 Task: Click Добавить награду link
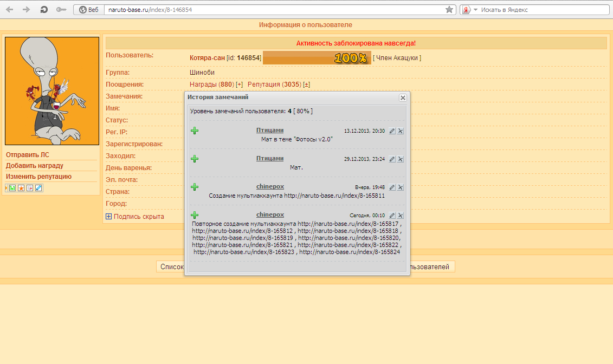click(x=34, y=166)
